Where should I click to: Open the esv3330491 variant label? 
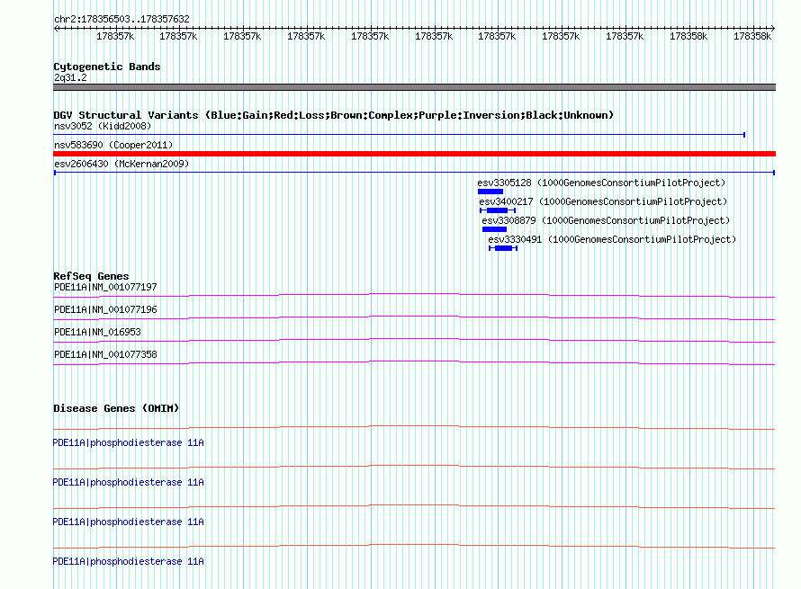[612, 239]
